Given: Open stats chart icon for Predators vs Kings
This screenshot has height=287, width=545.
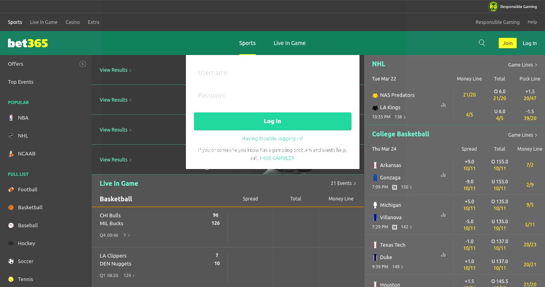Looking at the screenshot, I should (443, 105).
